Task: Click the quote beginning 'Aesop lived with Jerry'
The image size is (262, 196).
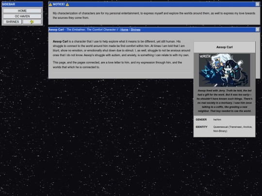Action: pos(225,101)
